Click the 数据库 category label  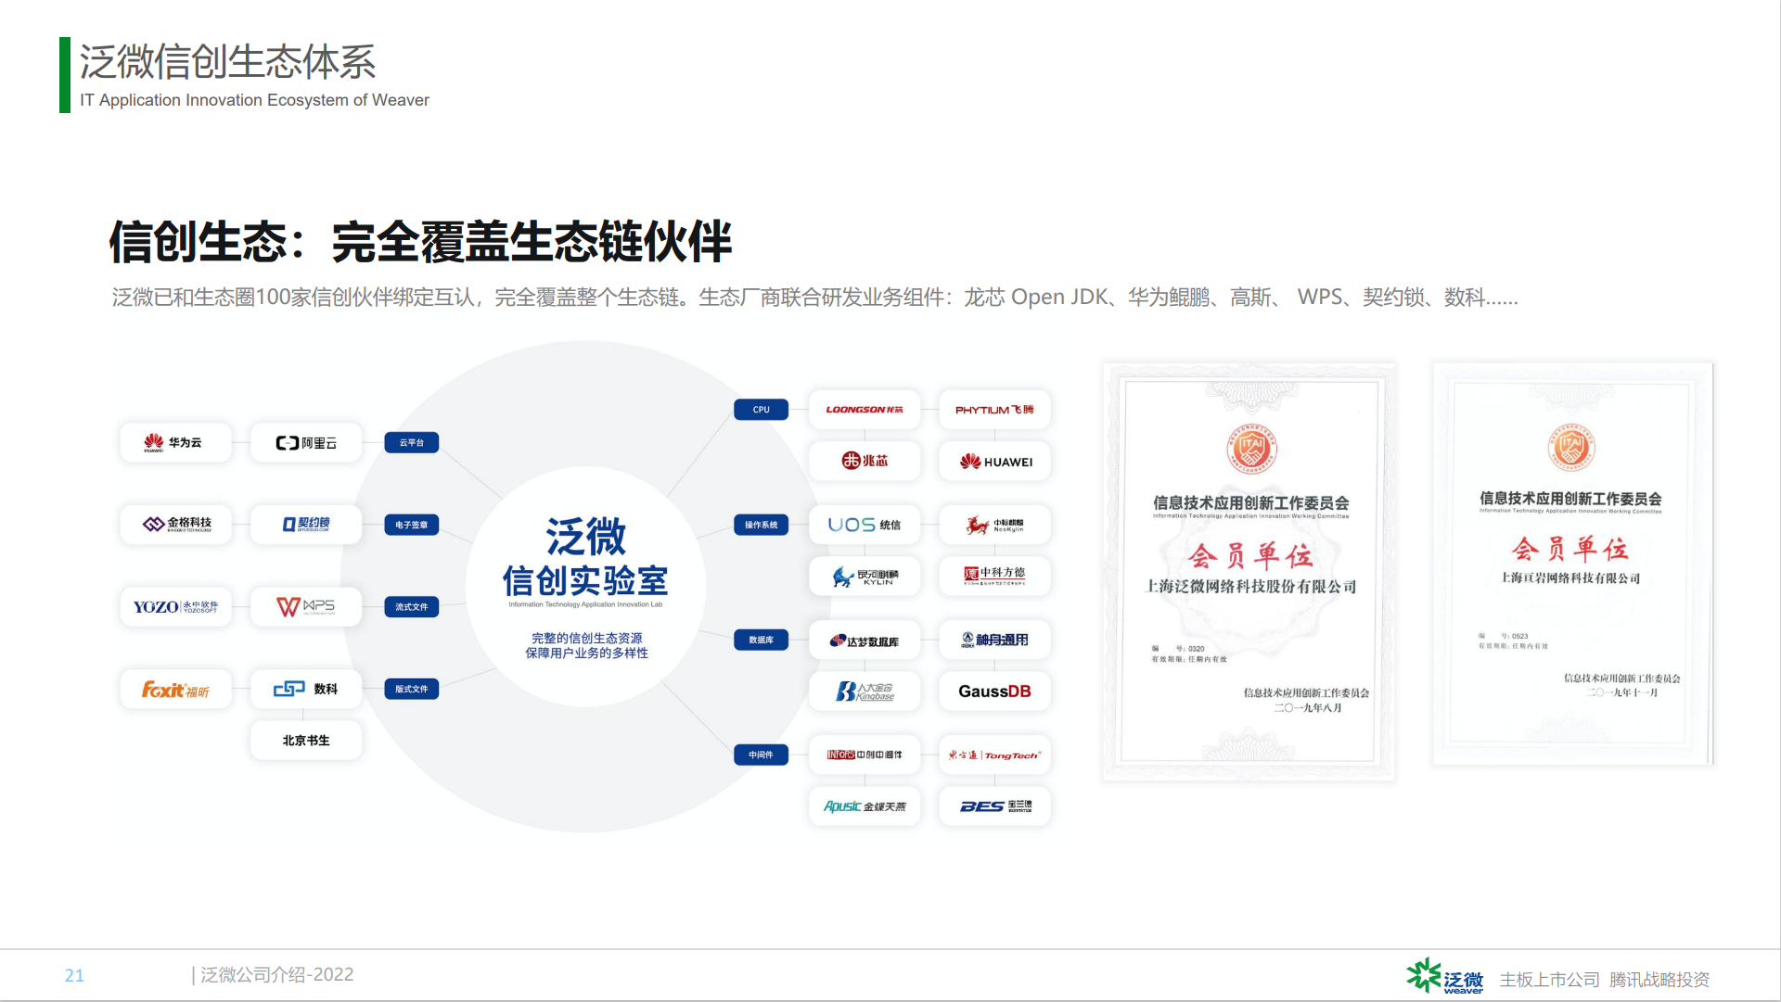click(x=761, y=640)
